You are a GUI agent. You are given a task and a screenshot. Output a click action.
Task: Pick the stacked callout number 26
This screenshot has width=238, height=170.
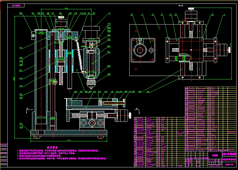pyautogui.click(x=21, y=65)
